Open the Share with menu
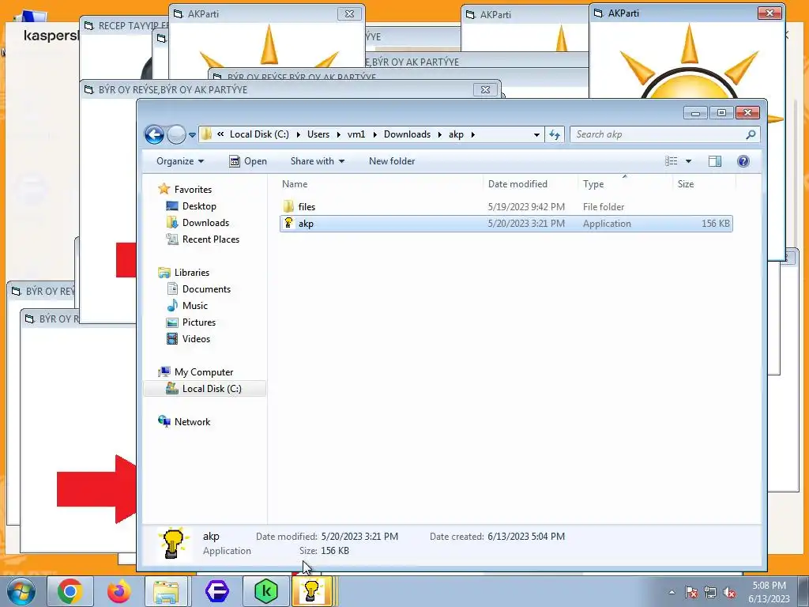 (x=318, y=161)
